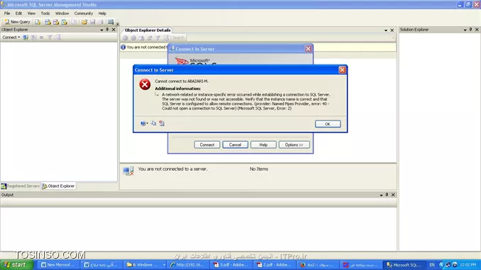Image resolution: width=481 pixels, height=270 pixels.
Task: Click the Analysis Services DMX Query icon
Action: pyautogui.click(x=56, y=22)
